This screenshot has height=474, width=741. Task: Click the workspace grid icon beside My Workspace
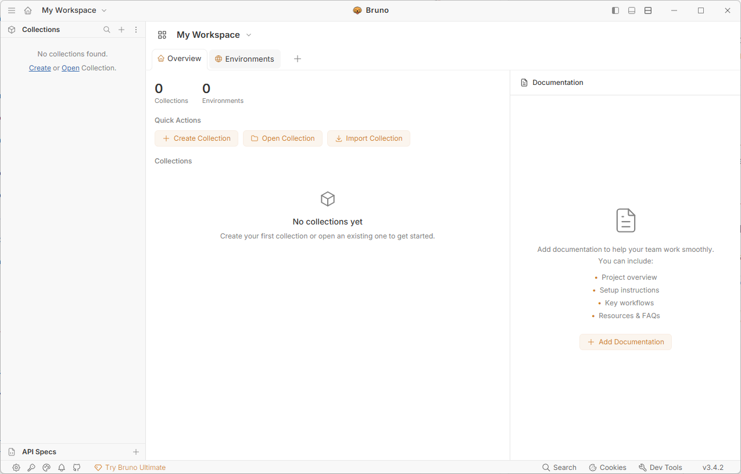(x=162, y=35)
